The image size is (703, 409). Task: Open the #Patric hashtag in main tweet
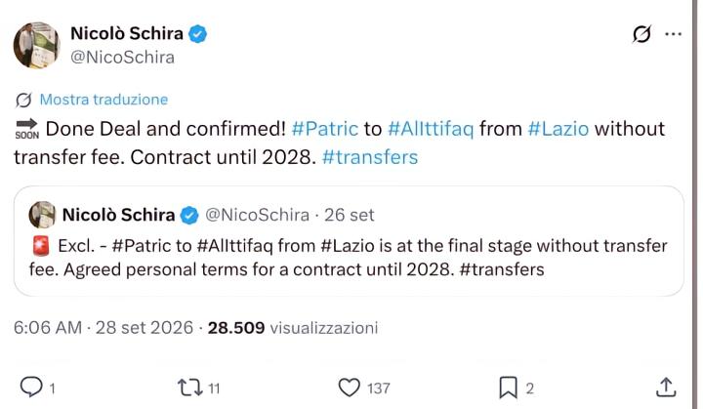[x=324, y=129]
